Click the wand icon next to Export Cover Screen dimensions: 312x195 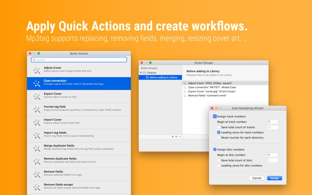(37, 96)
